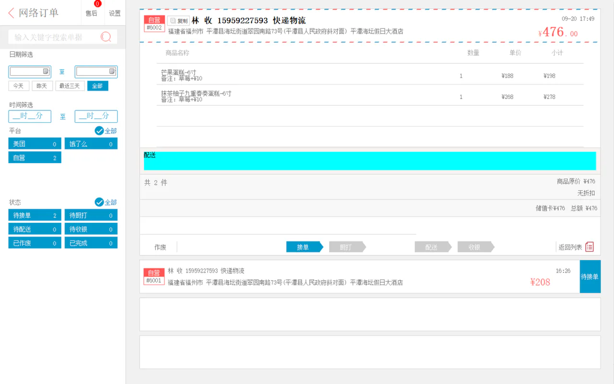The image size is (614, 384).
Task: Show 已完成 status orders
Action: click(91, 243)
